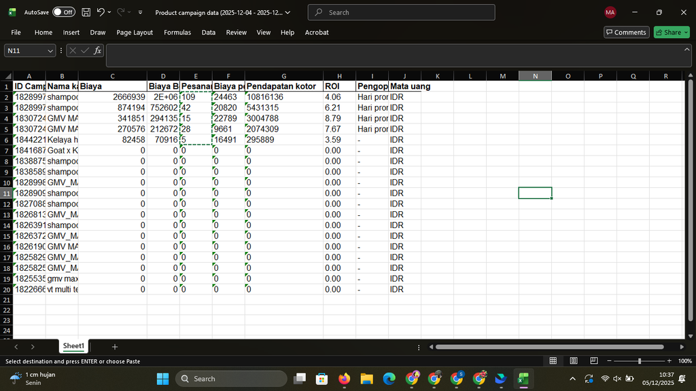Click cell containing 2666939
Screen dimensions: 696x391
(x=112, y=97)
